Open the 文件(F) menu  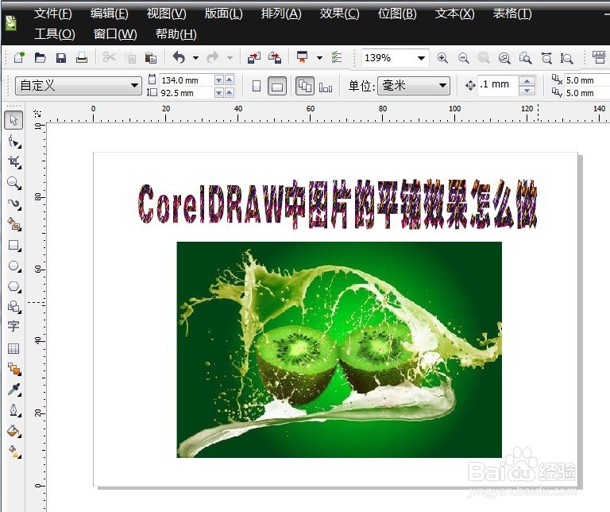coord(53,14)
